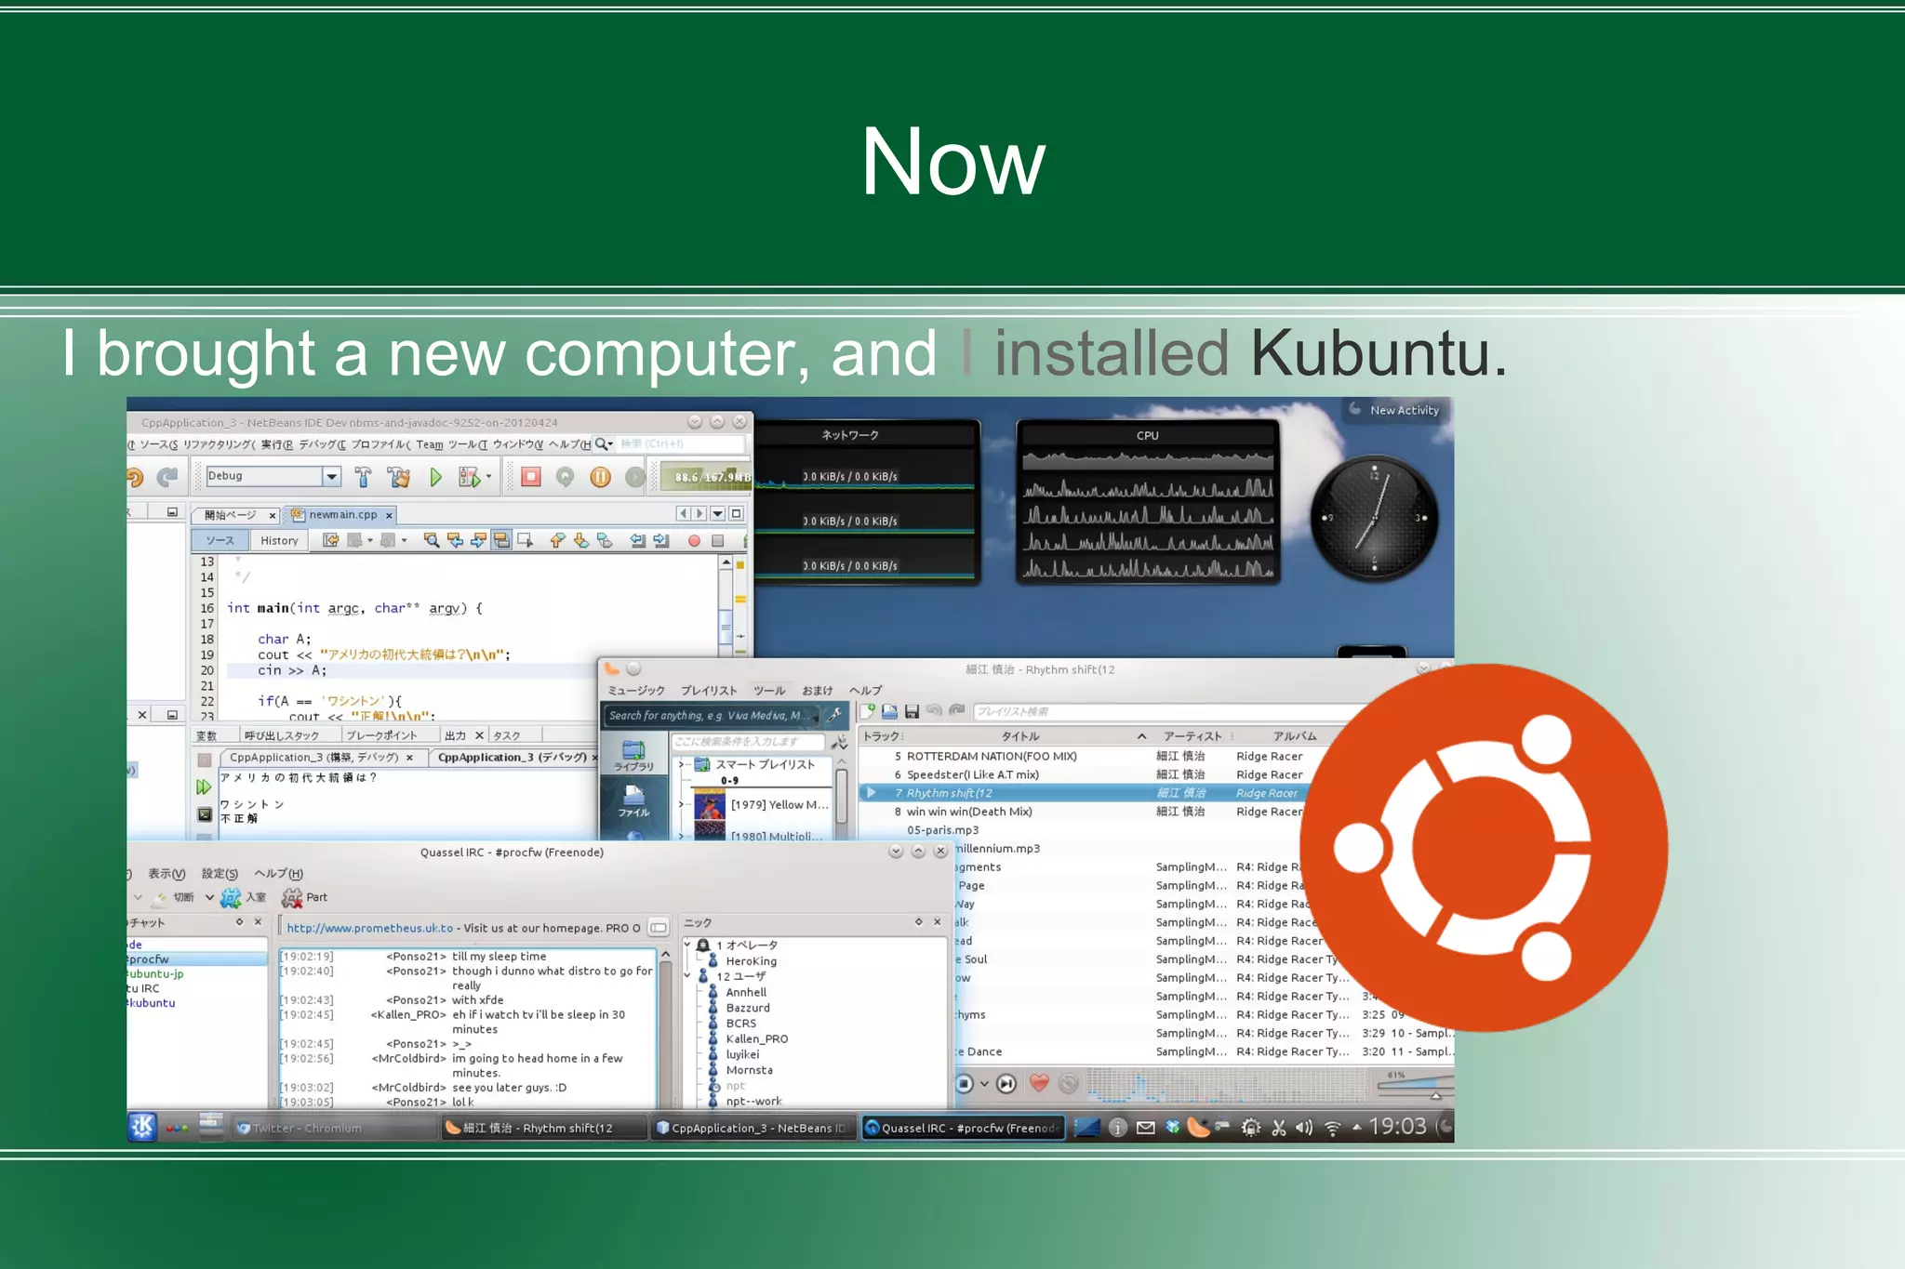Click Quassel 入室 join channel button
Viewport: 1905px width, 1269px height.
(244, 897)
